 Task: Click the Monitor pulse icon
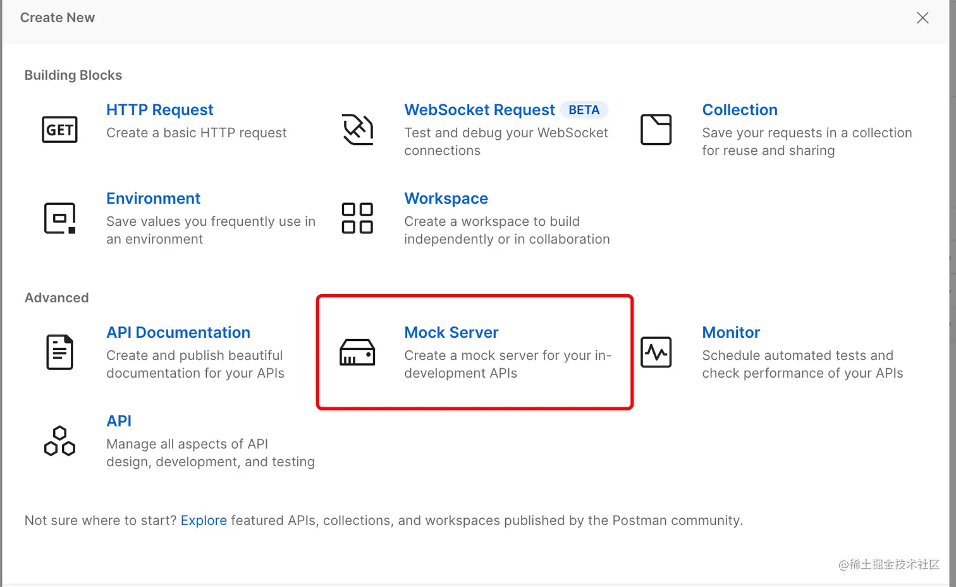click(656, 352)
